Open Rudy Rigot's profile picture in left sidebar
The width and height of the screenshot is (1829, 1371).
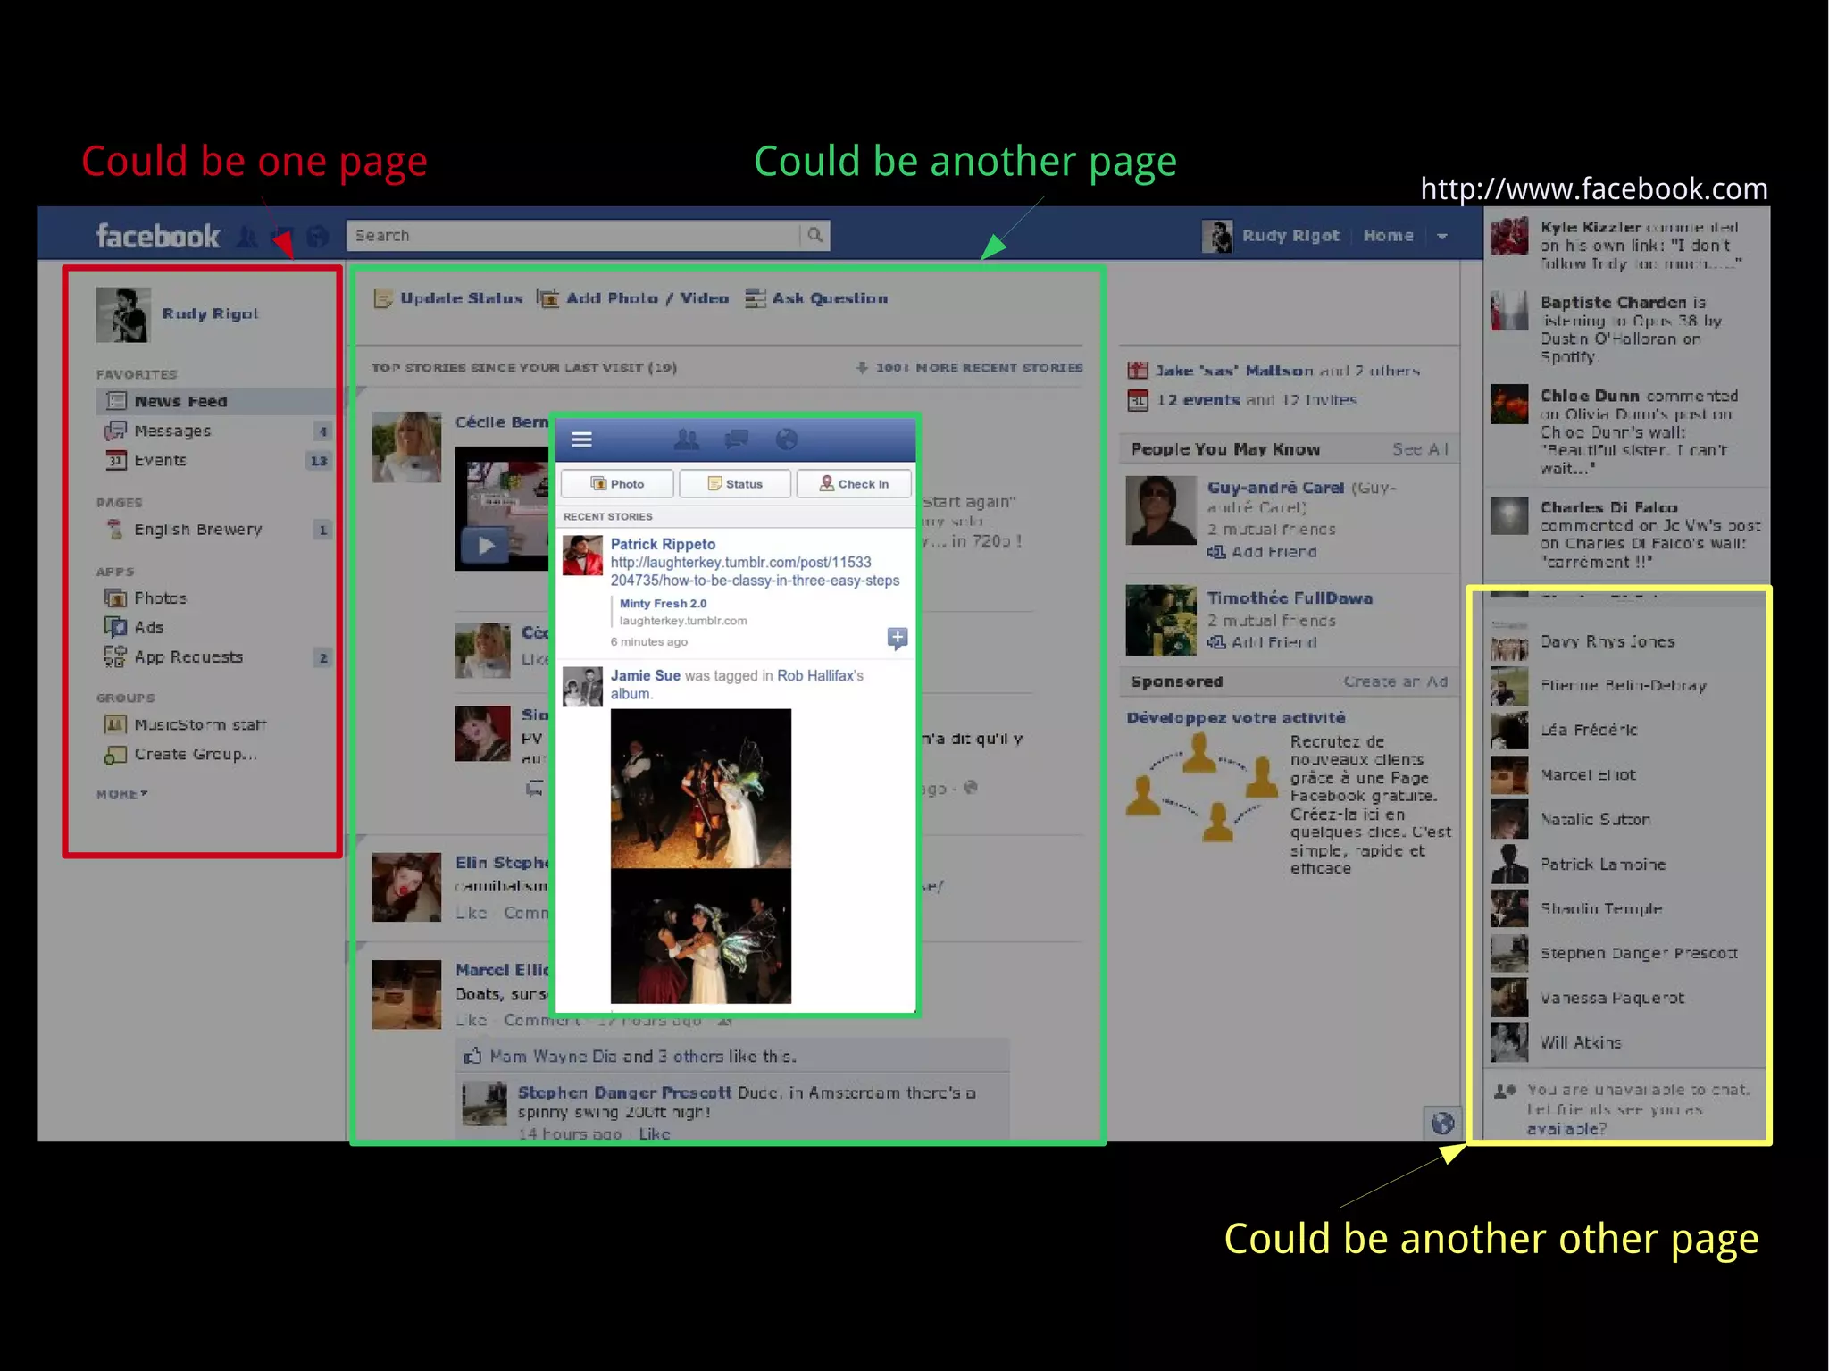click(x=123, y=314)
